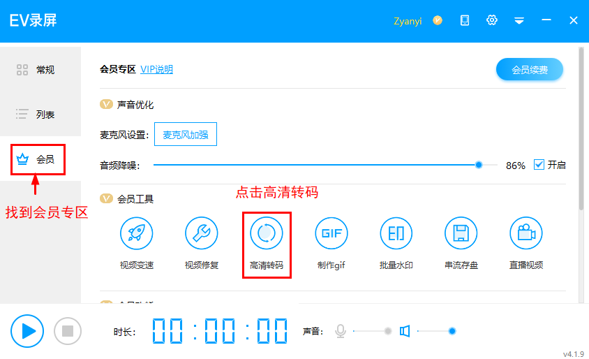Click the 会员续费 renew button
Screen dimensions: 589x359
click(529, 70)
